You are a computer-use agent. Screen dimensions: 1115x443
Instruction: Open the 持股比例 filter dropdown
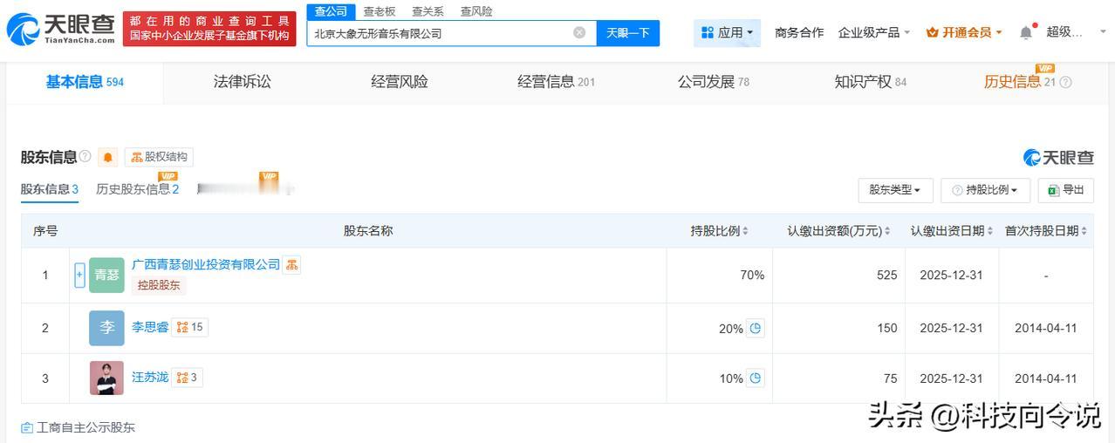click(985, 190)
